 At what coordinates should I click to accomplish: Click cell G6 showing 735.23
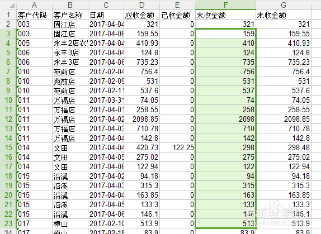[284, 62]
